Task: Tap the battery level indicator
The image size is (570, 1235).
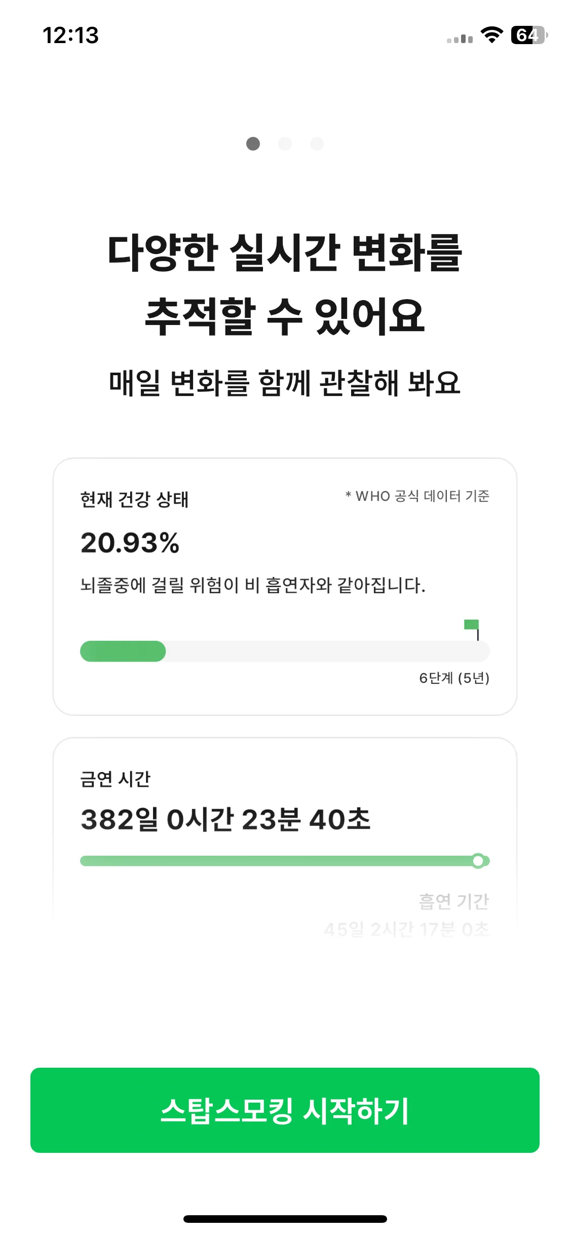Action: 529,35
